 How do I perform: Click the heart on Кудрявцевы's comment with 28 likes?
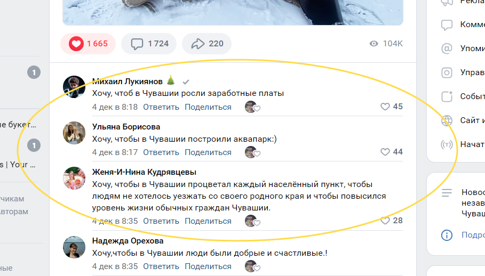[x=385, y=221]
